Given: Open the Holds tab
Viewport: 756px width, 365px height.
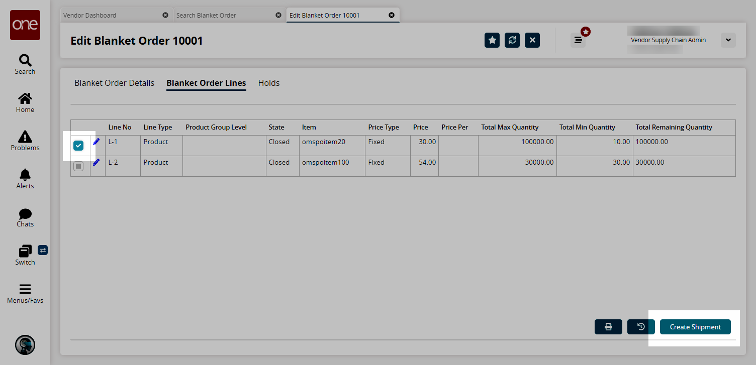Looking at the screenshot, I should coord(269,83).
